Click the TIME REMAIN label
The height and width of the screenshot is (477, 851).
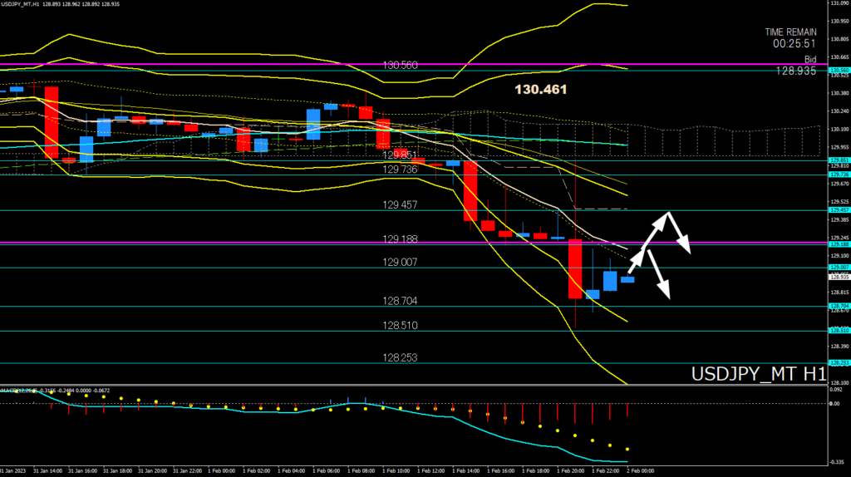pos(790,32)
